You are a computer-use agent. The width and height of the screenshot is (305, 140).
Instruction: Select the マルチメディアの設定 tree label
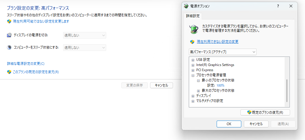(210, 101)
